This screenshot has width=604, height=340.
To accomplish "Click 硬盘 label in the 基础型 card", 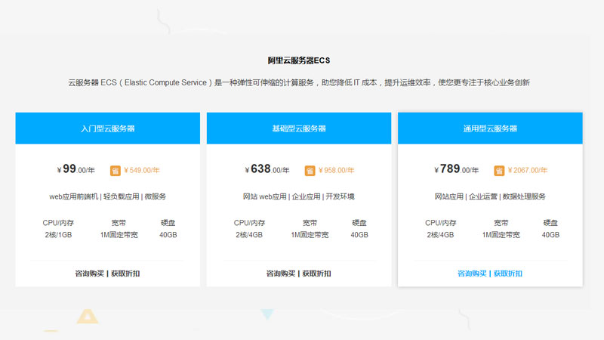I will 359,223.
